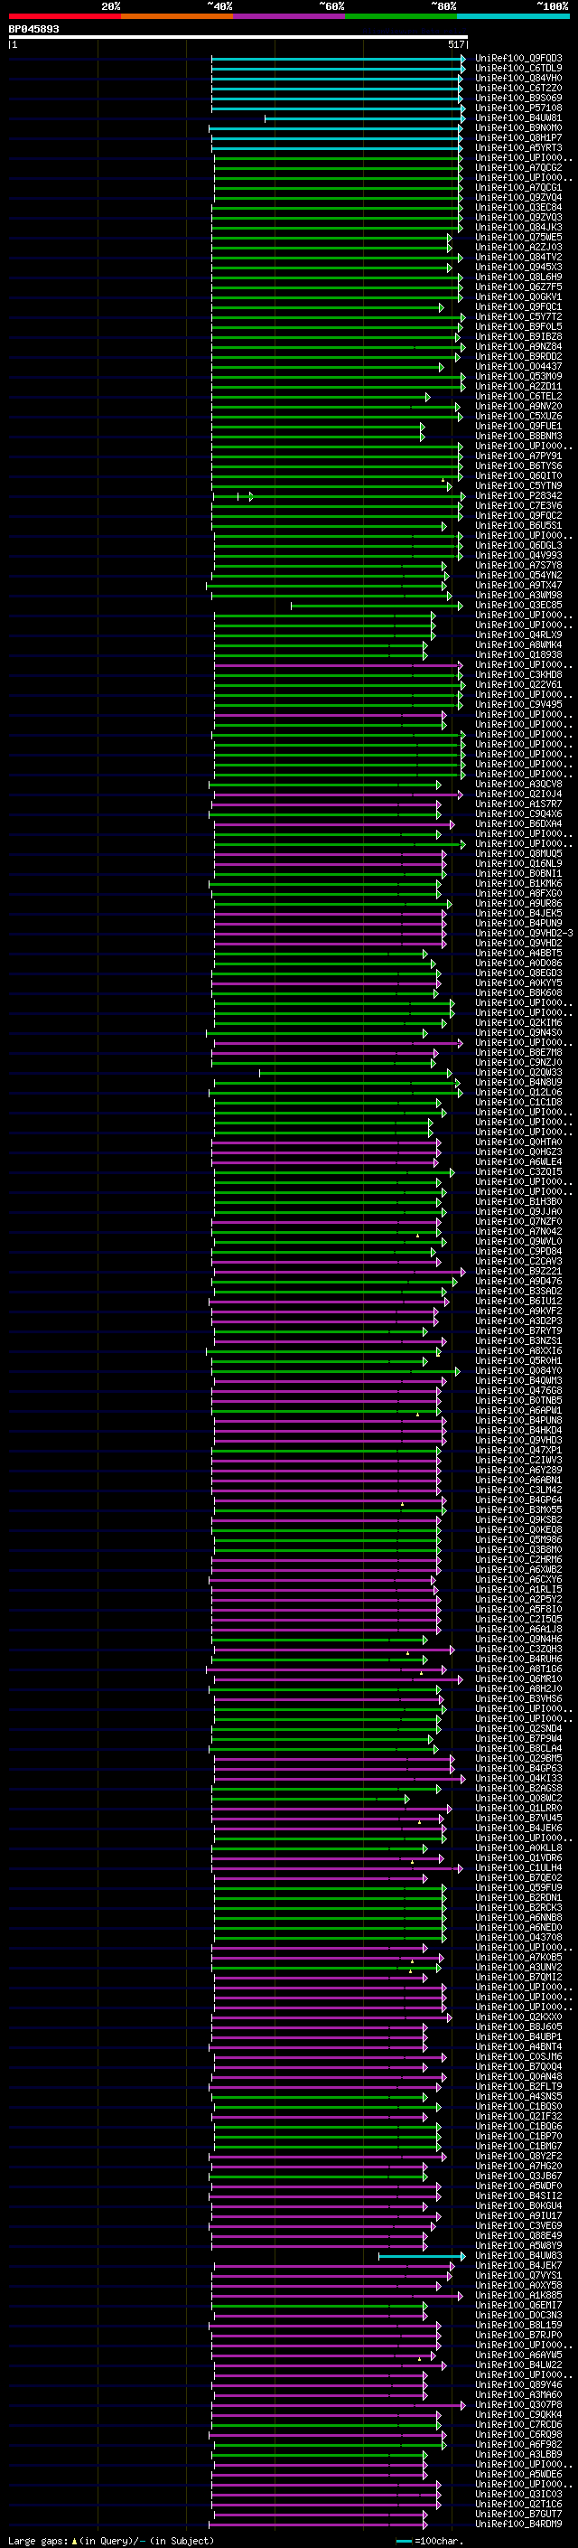Select the UniRef100_Q3EC84 label
This screenshot has height=2548, width=578.
518,208
